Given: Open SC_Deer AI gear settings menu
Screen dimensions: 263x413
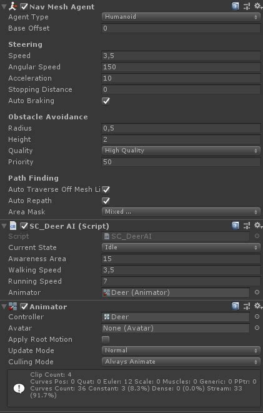Looking at the screenshot, I should pos(258,225).
